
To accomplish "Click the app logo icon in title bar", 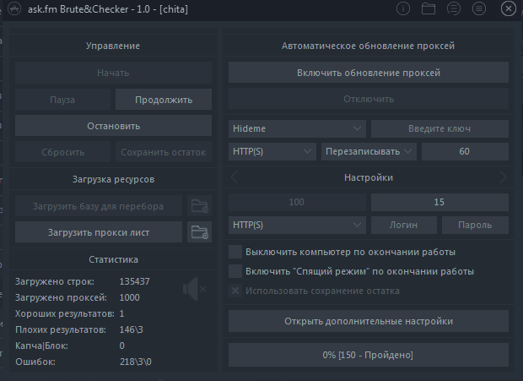I will pyautogui.click(x=14, y=9).
